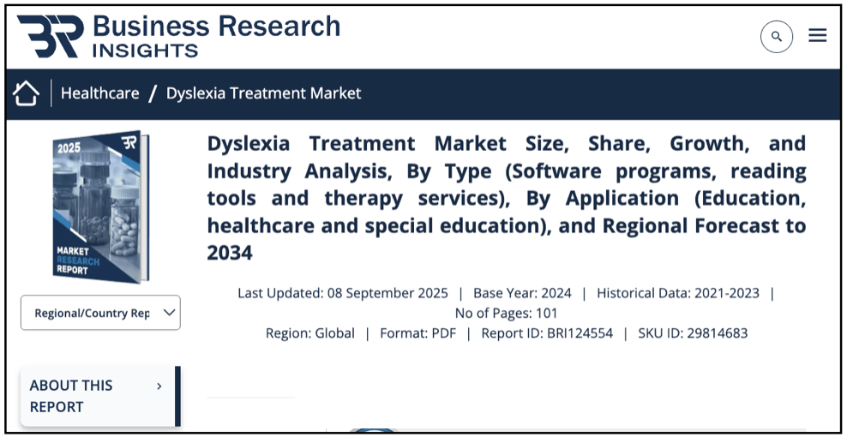Click the magnifying glass search icon
847x437 pixels.
coord(776,36)
